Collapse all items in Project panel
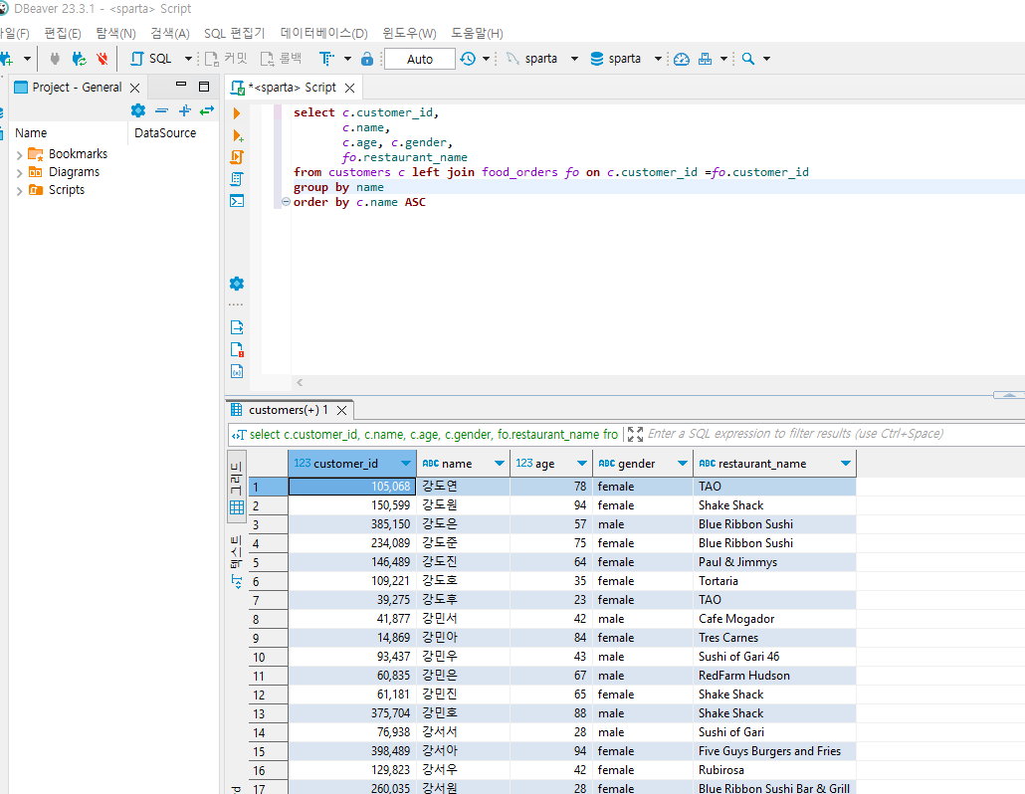The image size is (1025, 794). [x=161, y=110]
